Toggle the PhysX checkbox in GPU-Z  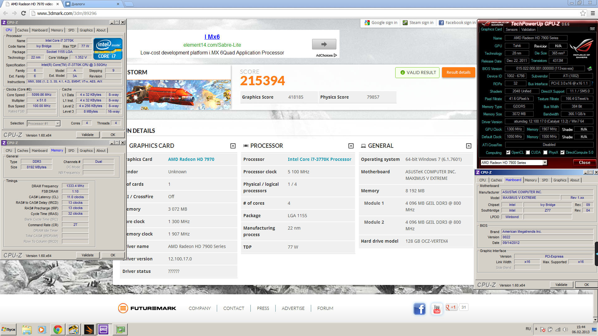click(545, 152)
